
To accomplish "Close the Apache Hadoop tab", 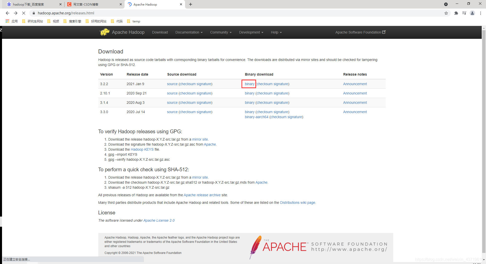I will [181, 4].
